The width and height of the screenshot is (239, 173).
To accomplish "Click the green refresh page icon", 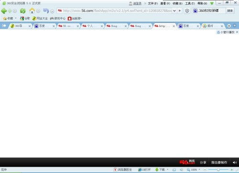I will click(22, 11).
